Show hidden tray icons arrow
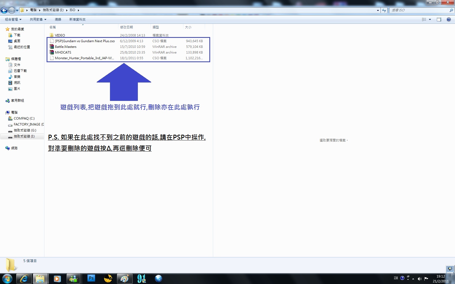This screenshot has height=284, width=455. pyautogui.click(x=413, y=279)
